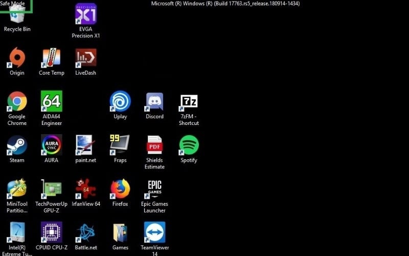Viewport: 409px width, 256px height.
Task: Click the Games folder icon
Action: 120,232
